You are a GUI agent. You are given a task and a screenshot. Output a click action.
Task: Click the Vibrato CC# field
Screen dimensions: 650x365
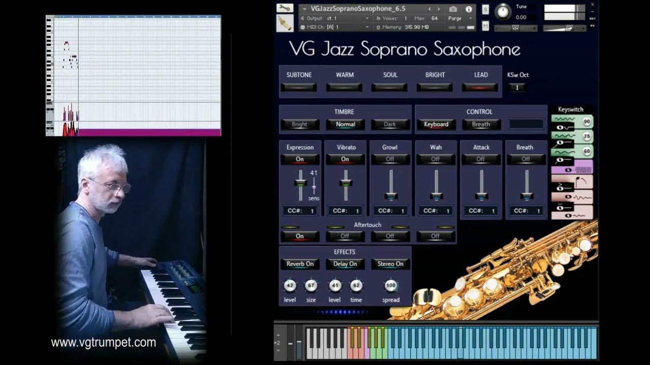(345, 211)
